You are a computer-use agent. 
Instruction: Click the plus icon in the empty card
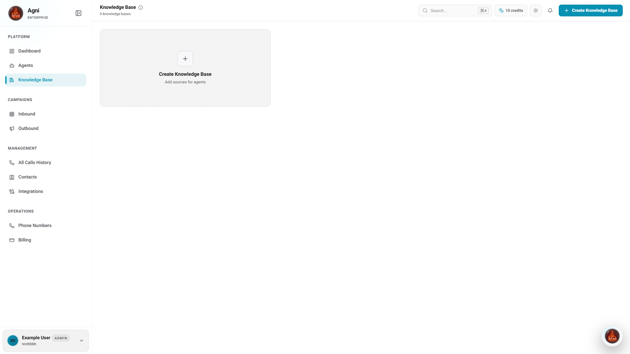[185, 59]
